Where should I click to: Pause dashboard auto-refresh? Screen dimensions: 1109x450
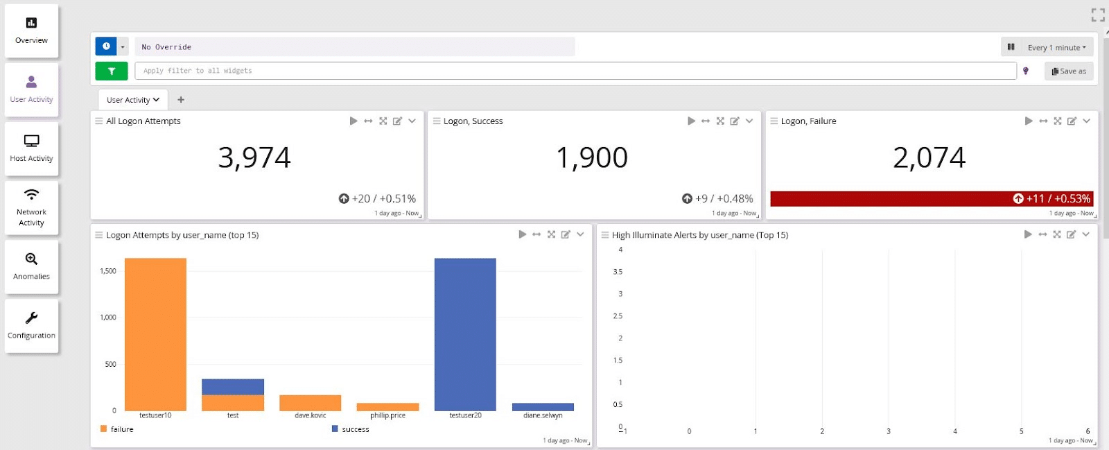pos(1011,47)
